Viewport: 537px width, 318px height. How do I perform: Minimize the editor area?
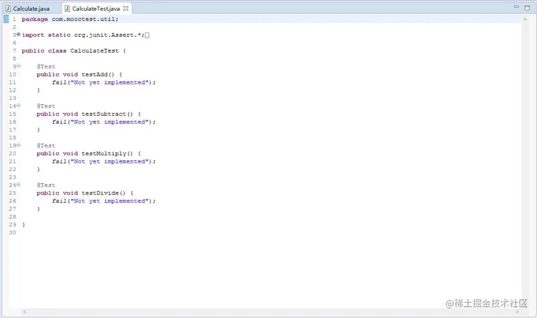(x=517, y=7)
